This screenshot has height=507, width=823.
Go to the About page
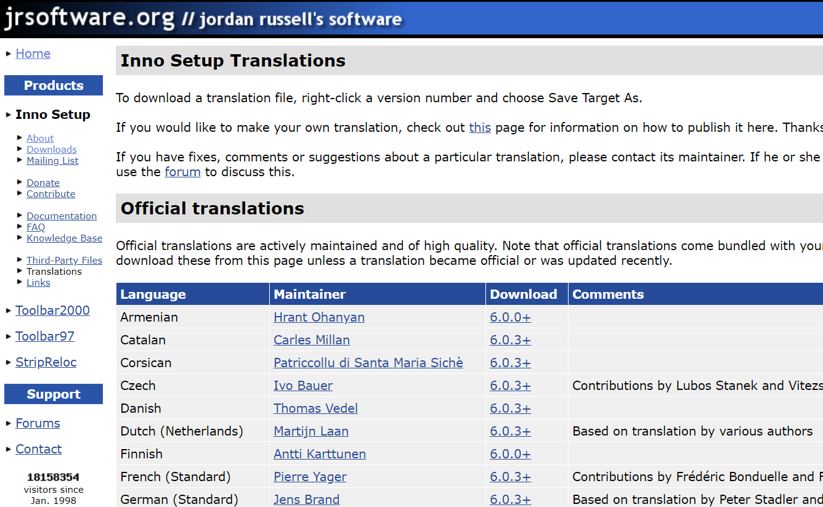[x=40, y=138]
